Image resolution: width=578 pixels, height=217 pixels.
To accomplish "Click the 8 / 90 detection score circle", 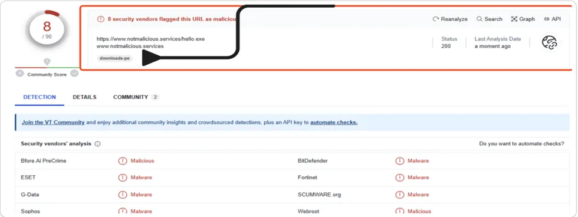I will [x=47, y=30].
